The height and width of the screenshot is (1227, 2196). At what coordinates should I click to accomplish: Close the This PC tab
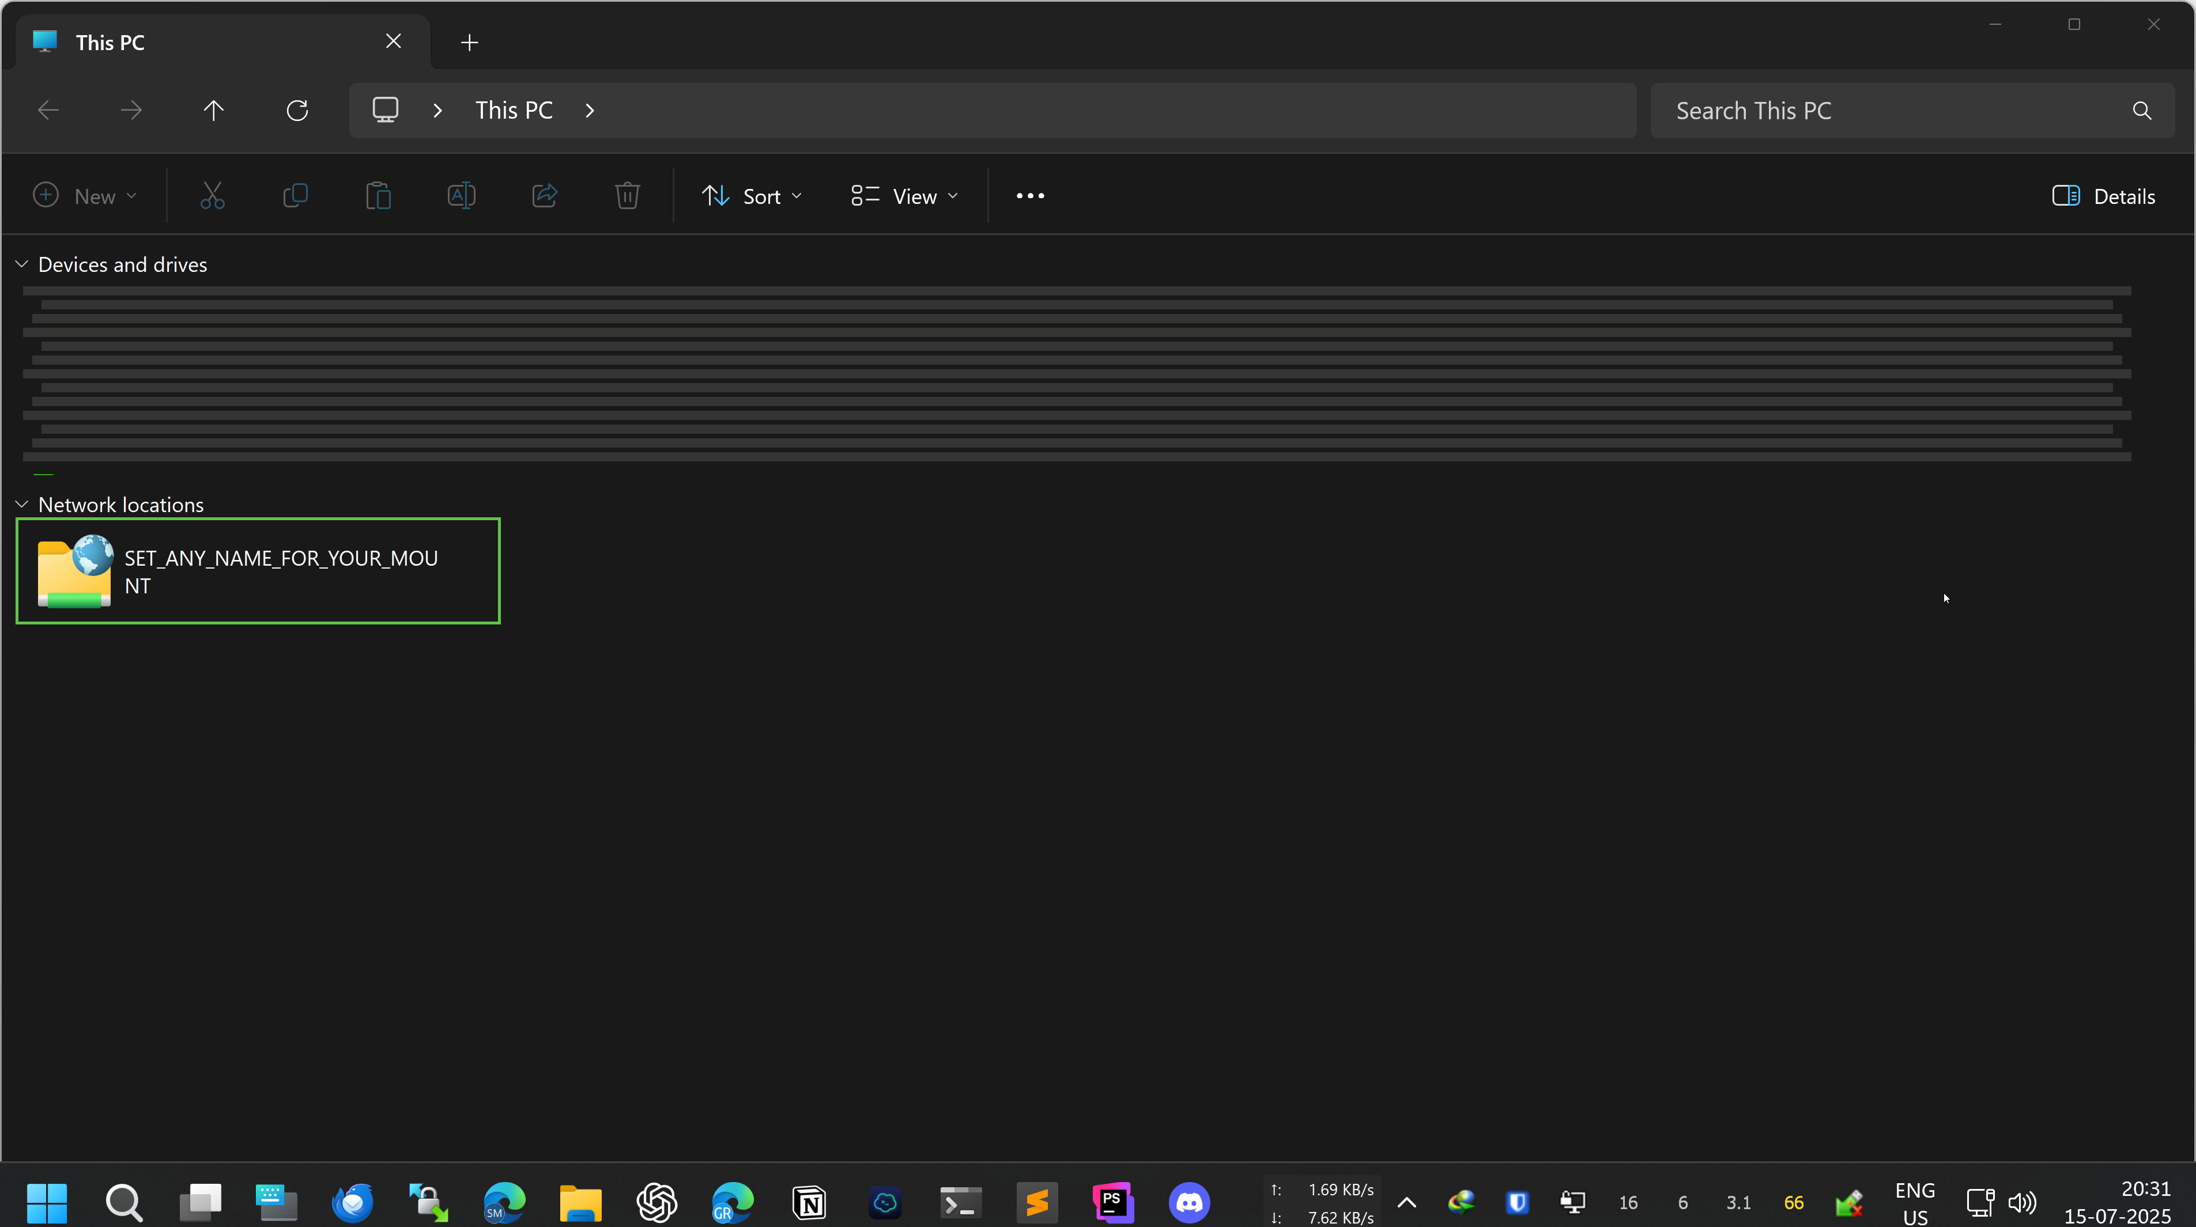tap(393, 41)
